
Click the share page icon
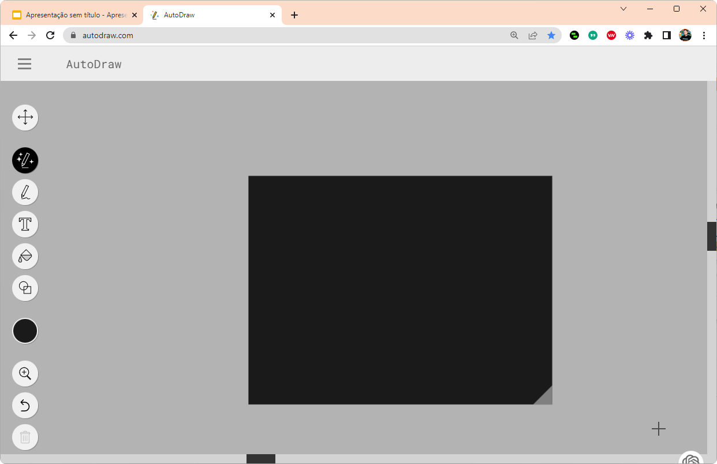click(x=533, y=35)
